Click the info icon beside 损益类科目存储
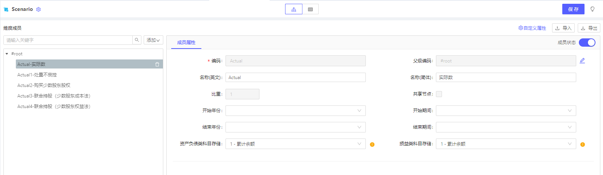Viewport: 603px width, 175px height. [583, 145]
